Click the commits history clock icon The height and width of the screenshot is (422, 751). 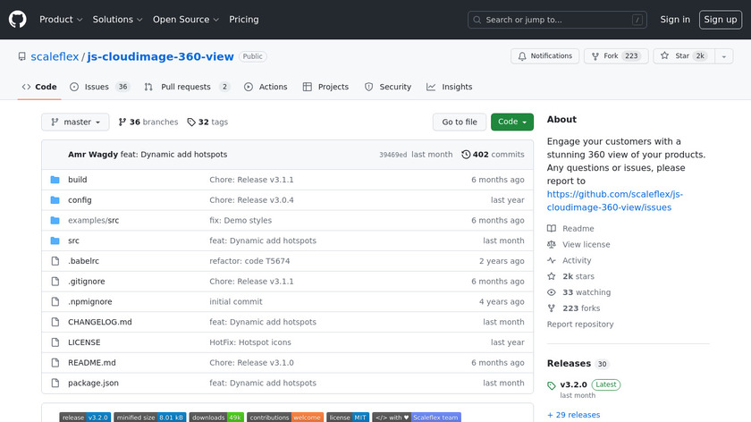(x=466, y=155)
